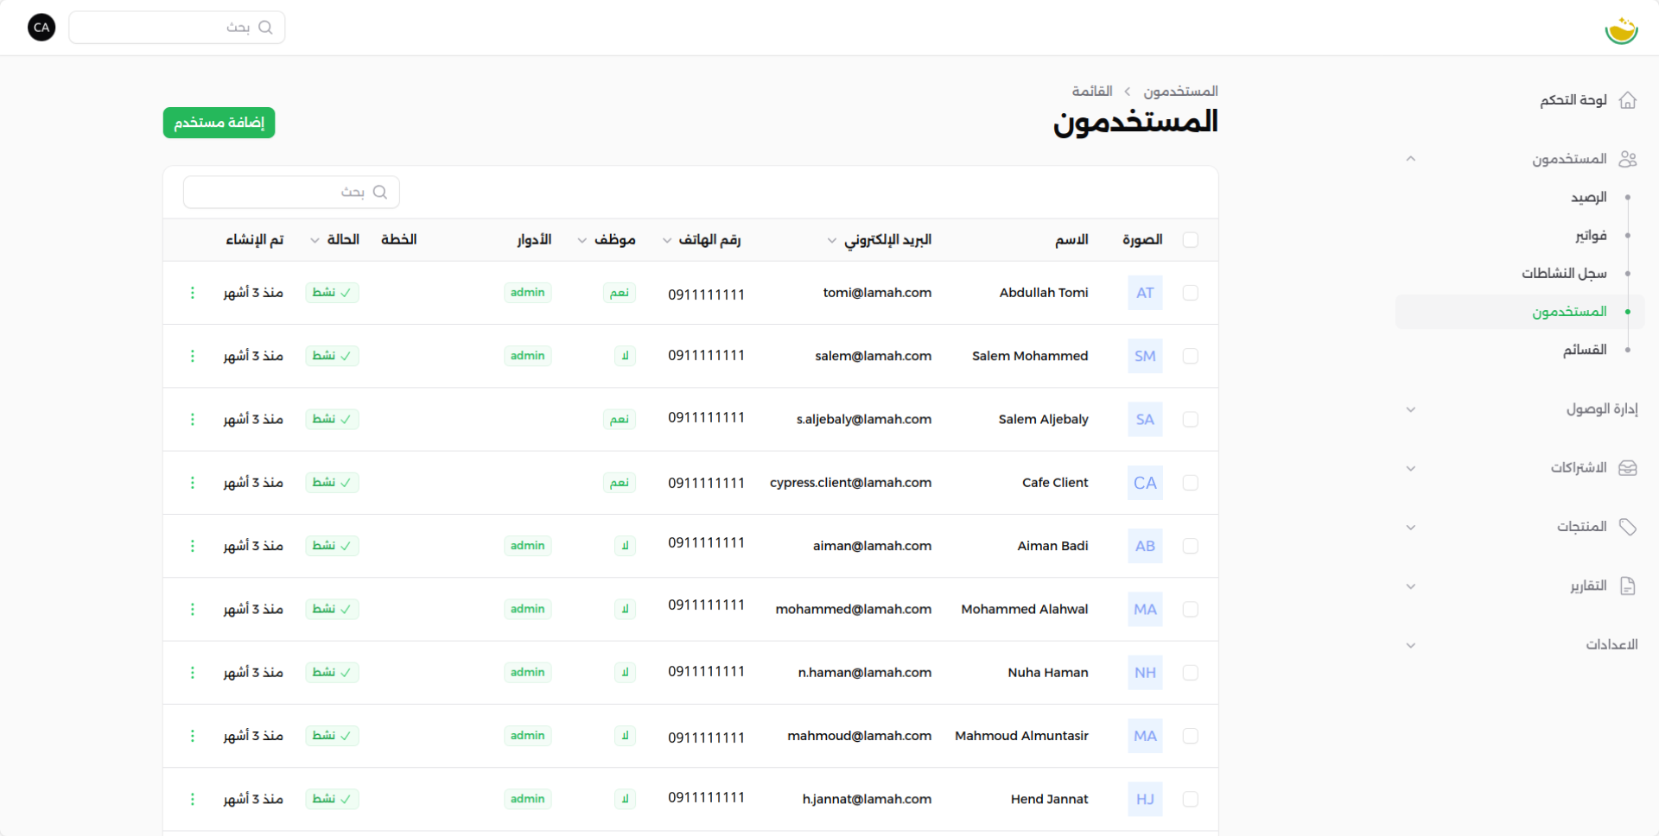Click the SM avatar thumbnail

1145,356
